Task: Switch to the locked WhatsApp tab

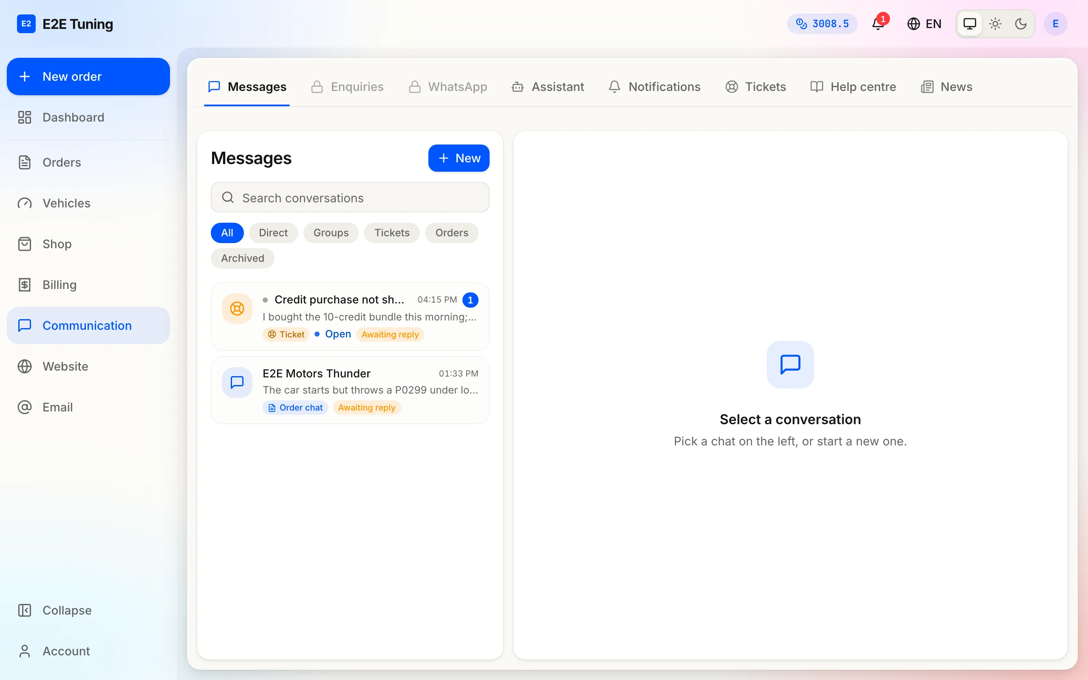Action: click(x=448, y=87)
